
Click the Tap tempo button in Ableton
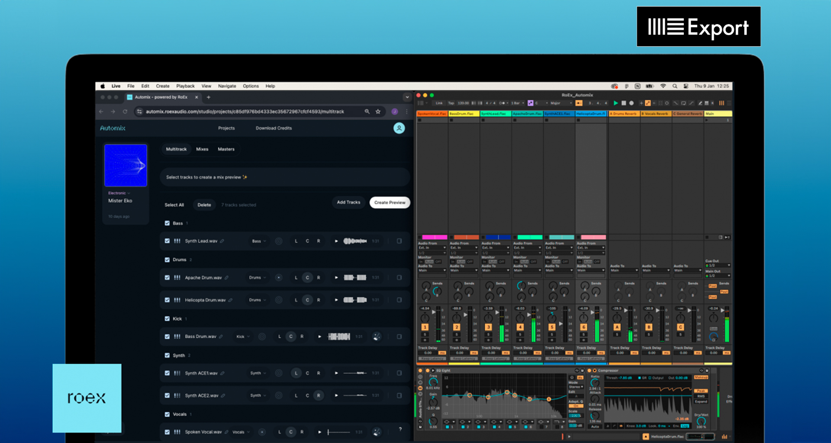[x=451, y=103]
